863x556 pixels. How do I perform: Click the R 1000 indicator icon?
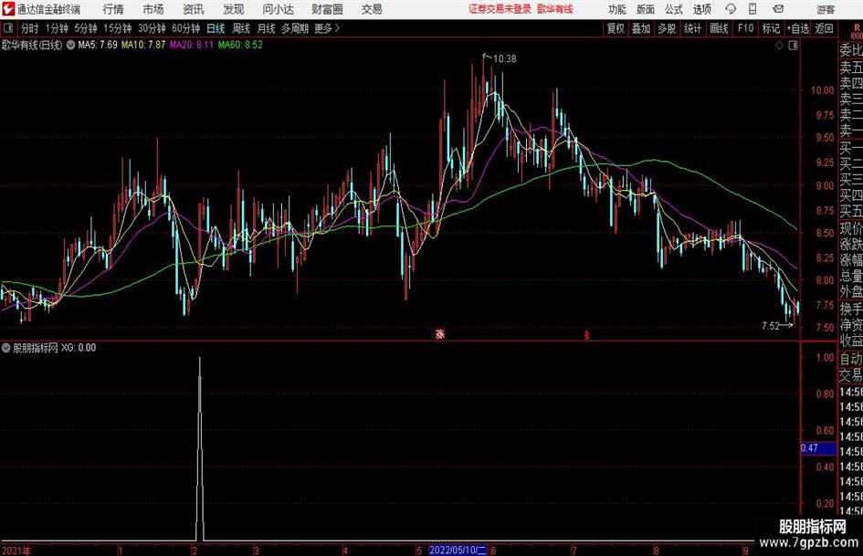click(x=857, y=31)
